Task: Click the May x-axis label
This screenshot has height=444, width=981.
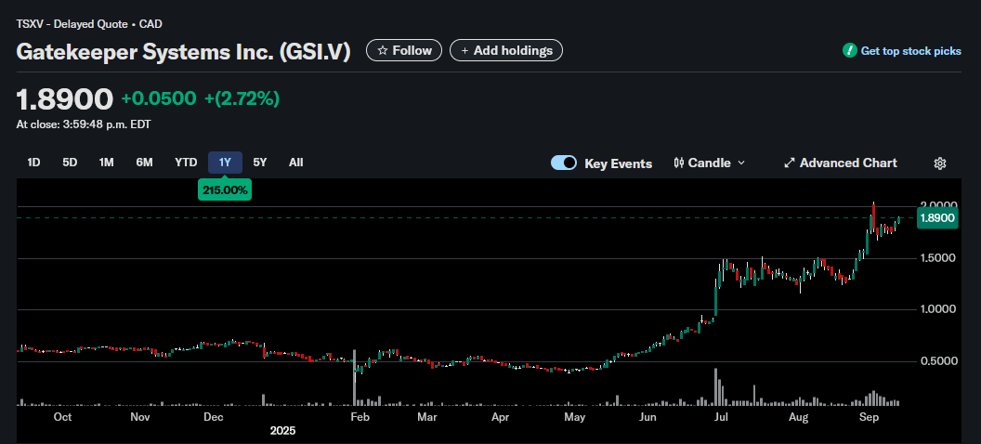Action: tap(574, 417)
